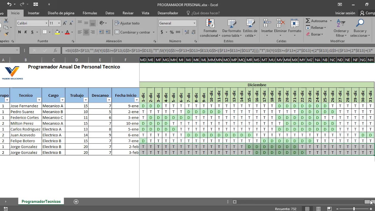The image size is (375, 211).
Task: Open the Calibri font name dropdown
Action: [46, 23]
